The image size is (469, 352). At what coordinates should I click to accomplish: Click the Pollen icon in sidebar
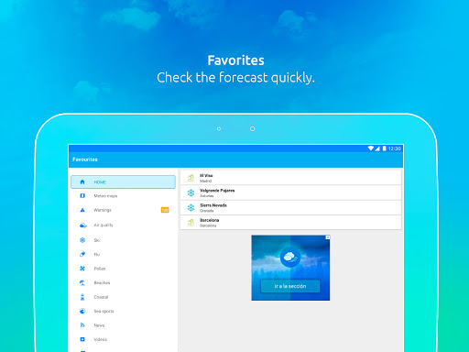coord(82,269)
